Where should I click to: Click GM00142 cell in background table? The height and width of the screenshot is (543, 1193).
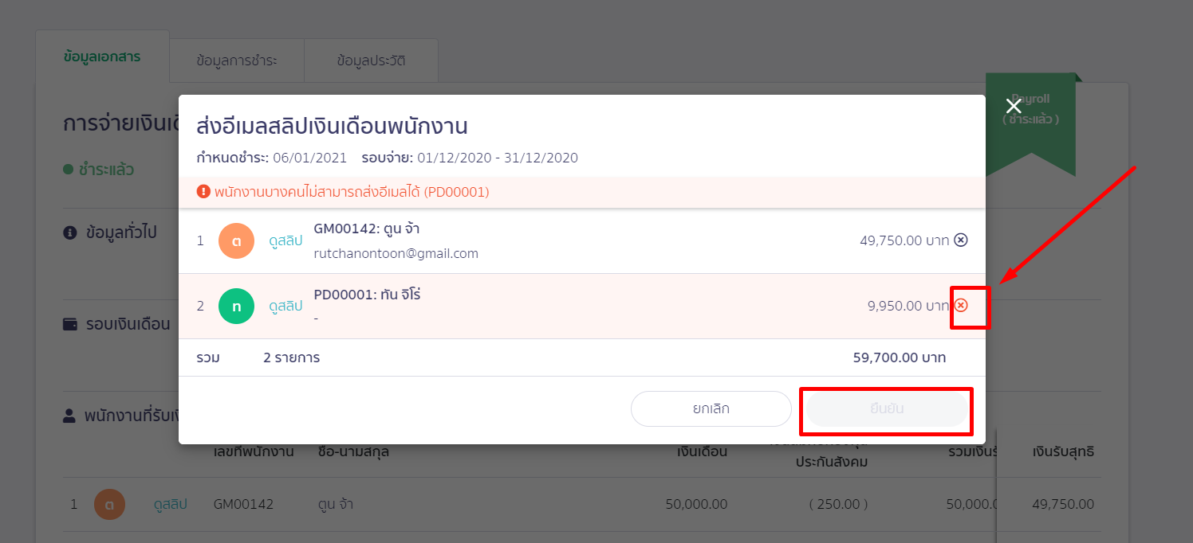(243, 504)
